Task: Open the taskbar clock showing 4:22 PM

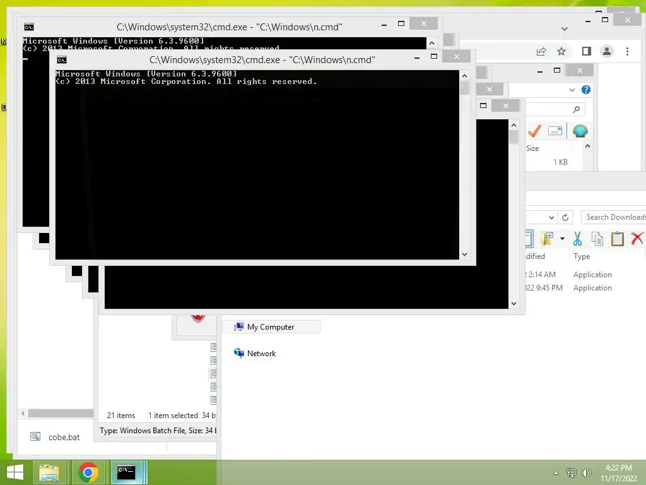Action: (x=618, y=472)
